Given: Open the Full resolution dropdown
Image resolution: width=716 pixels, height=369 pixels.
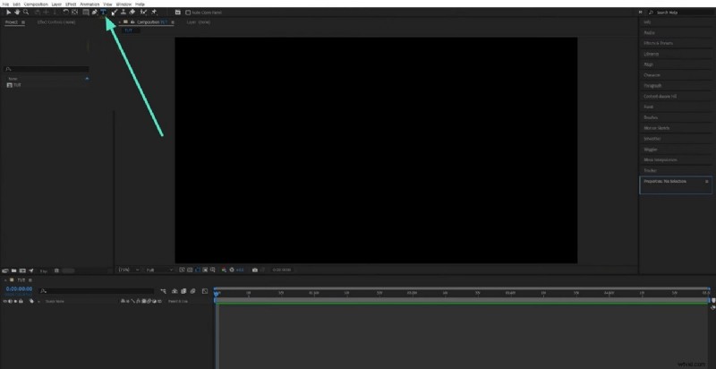Looking at the screenshot, I should 159,270.
